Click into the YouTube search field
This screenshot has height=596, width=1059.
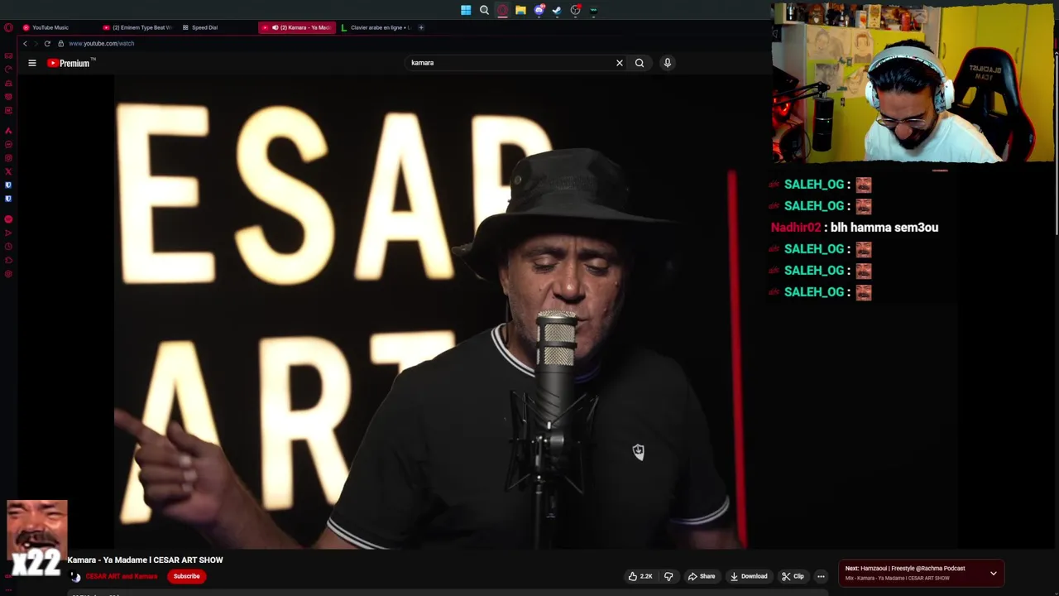click(x=509, y=63)
